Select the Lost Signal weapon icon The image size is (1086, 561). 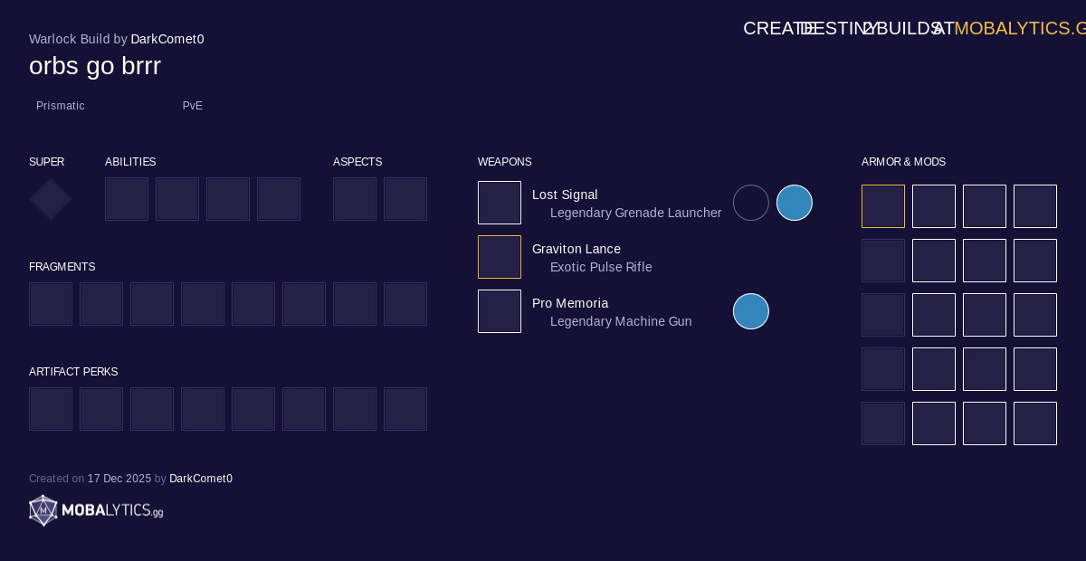tap(500, 203)
